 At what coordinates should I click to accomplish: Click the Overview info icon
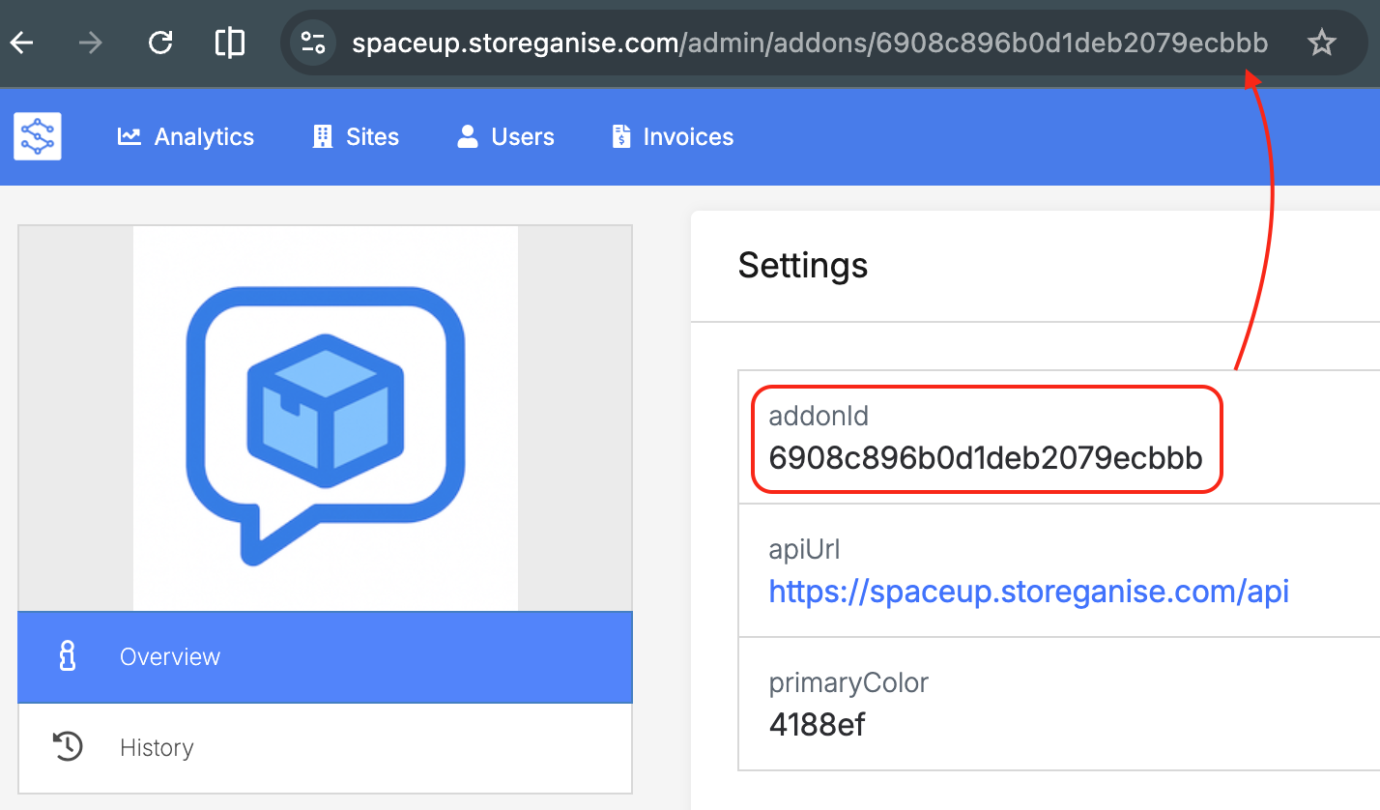(67, 657)
